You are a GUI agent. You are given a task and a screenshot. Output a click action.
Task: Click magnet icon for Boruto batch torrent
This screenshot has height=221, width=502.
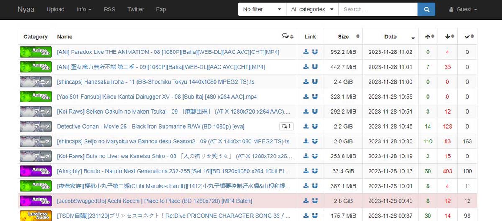pos(315,171)
